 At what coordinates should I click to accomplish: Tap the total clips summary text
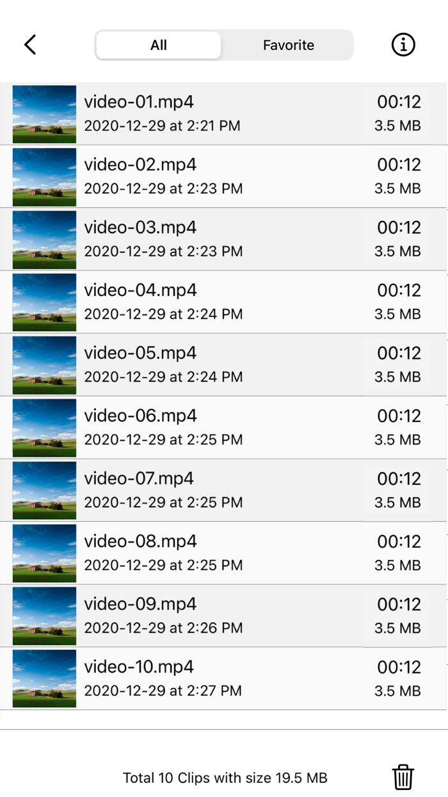225,777
